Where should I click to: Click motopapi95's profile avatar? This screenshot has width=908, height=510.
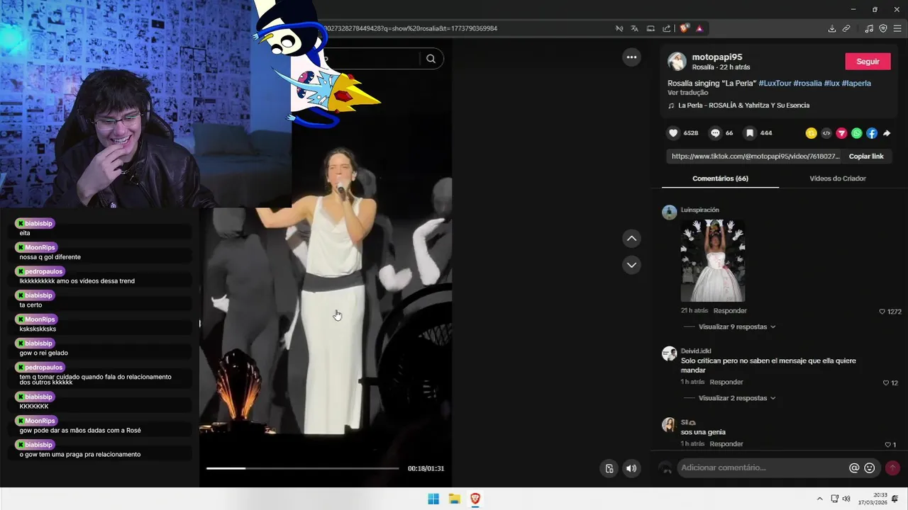coord(677,61)
